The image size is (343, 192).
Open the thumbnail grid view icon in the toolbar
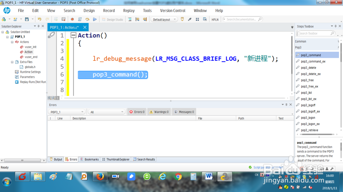(197, 19)
